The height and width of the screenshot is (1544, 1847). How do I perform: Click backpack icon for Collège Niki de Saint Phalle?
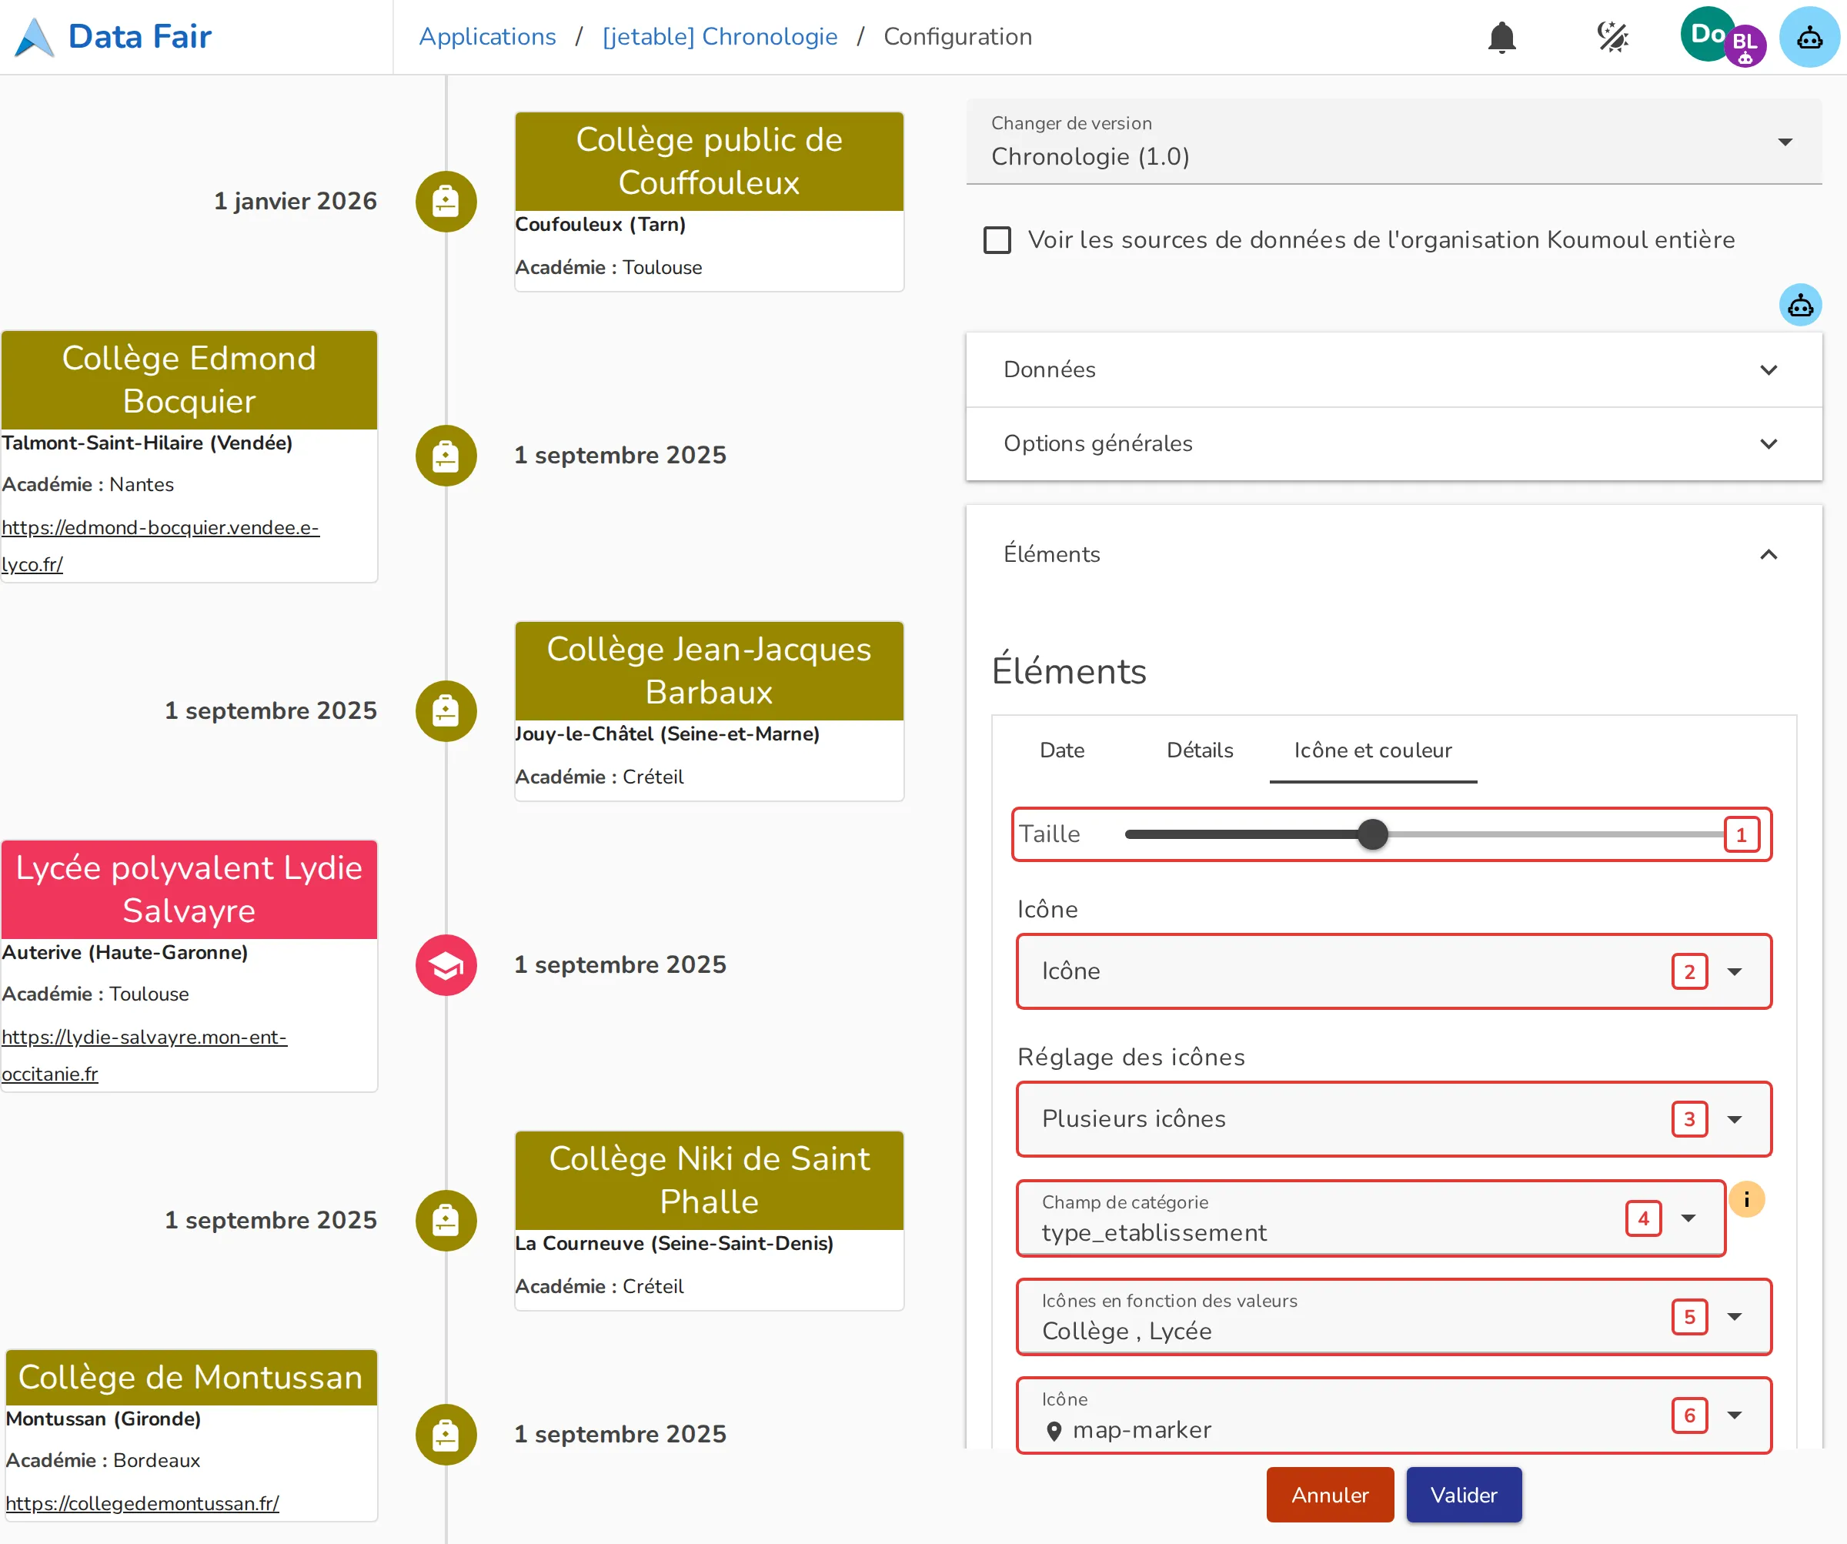(x=446, y=1220)
